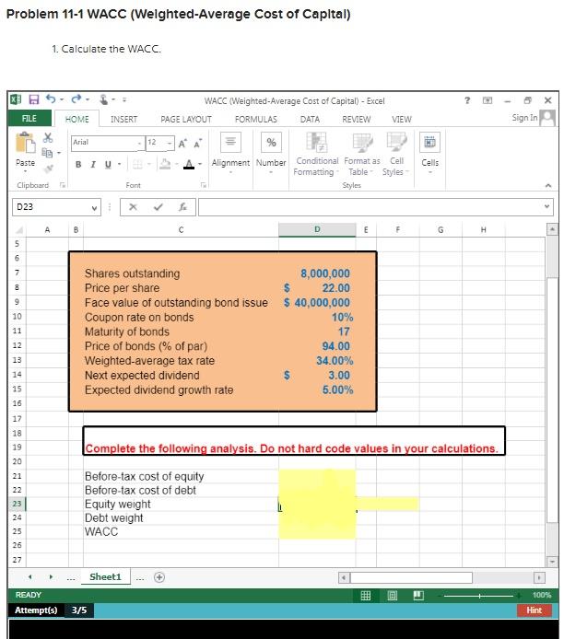Toggle Underline formatting
Image resolution: width=564 pixels, height=639 pixels.
coord(108,165)
